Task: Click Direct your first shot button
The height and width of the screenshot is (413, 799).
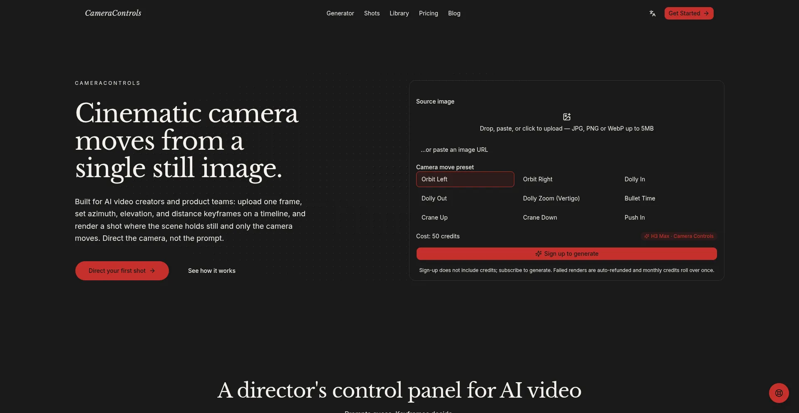Action: point(122,271)
